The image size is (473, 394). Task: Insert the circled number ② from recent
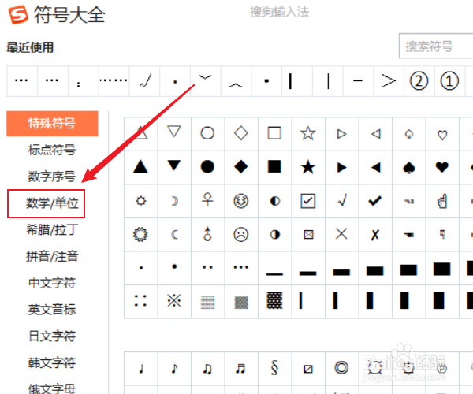pos(419,81)
